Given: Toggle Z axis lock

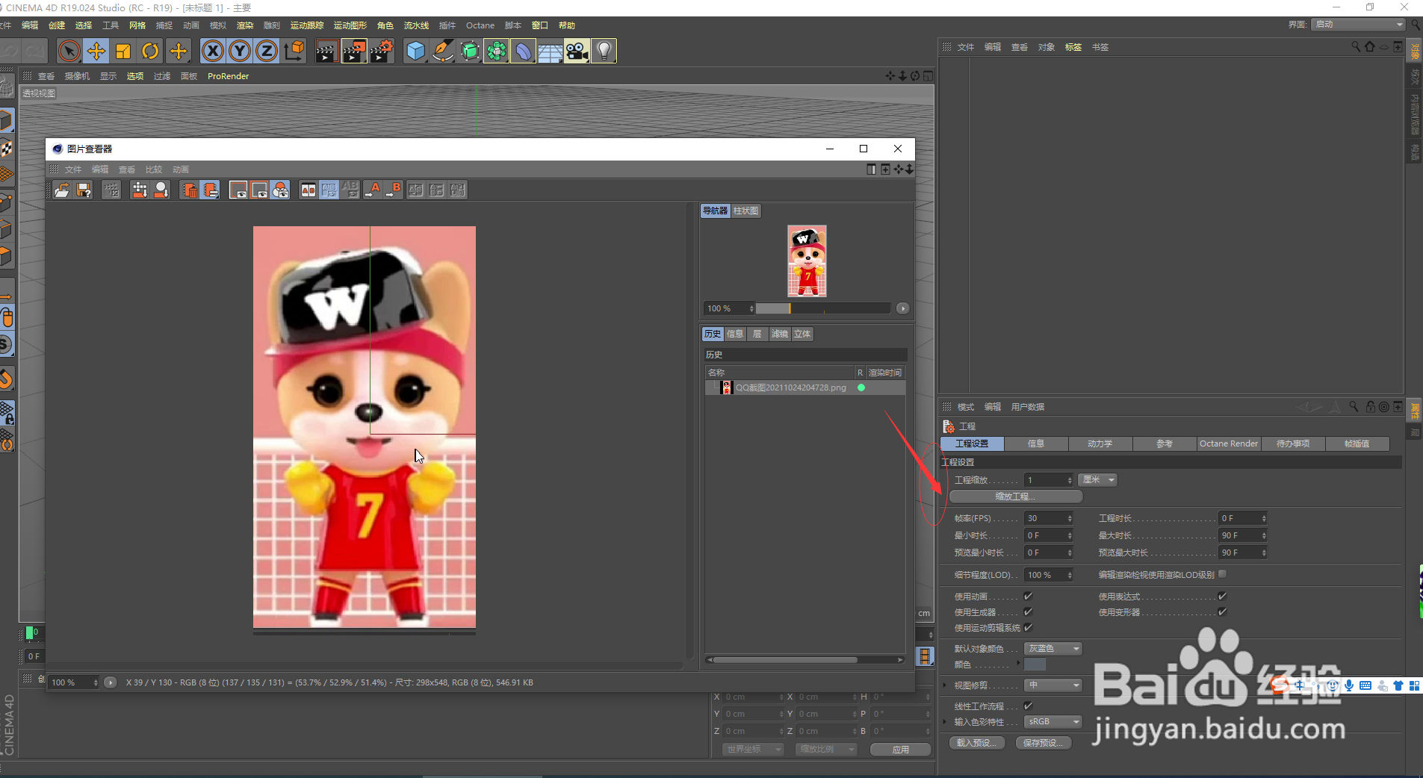Looking at the screenshot, I should tap(267, 51).
